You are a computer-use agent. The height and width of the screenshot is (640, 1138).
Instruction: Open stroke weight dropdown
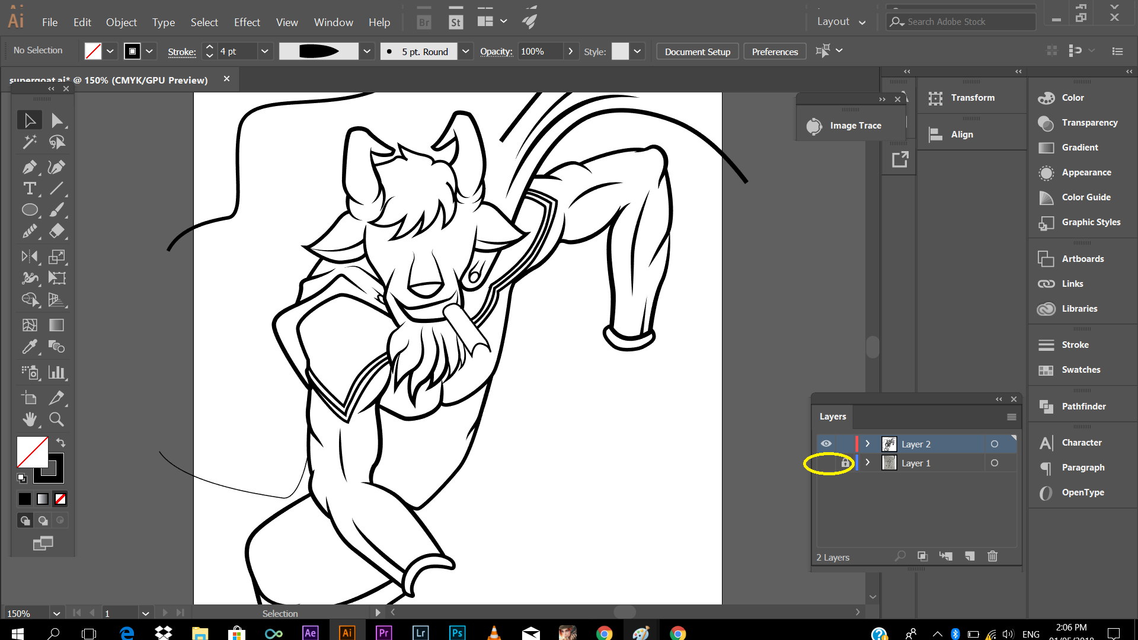265,52
